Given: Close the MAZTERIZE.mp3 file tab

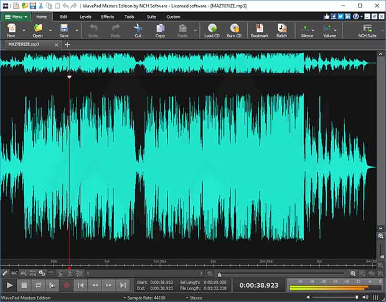Looking at the screenshot, I should pos(57,45).
